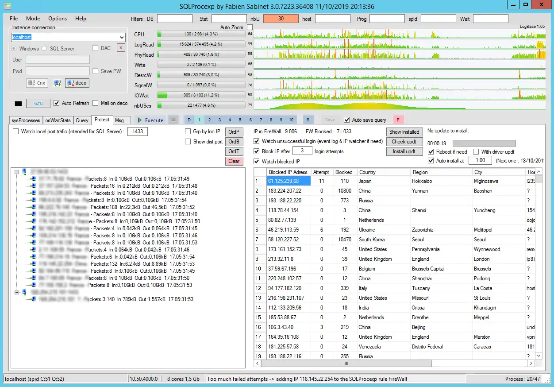Click the local port 1433 field
Viewport: 554px width, 387px height.
point(138,132)
